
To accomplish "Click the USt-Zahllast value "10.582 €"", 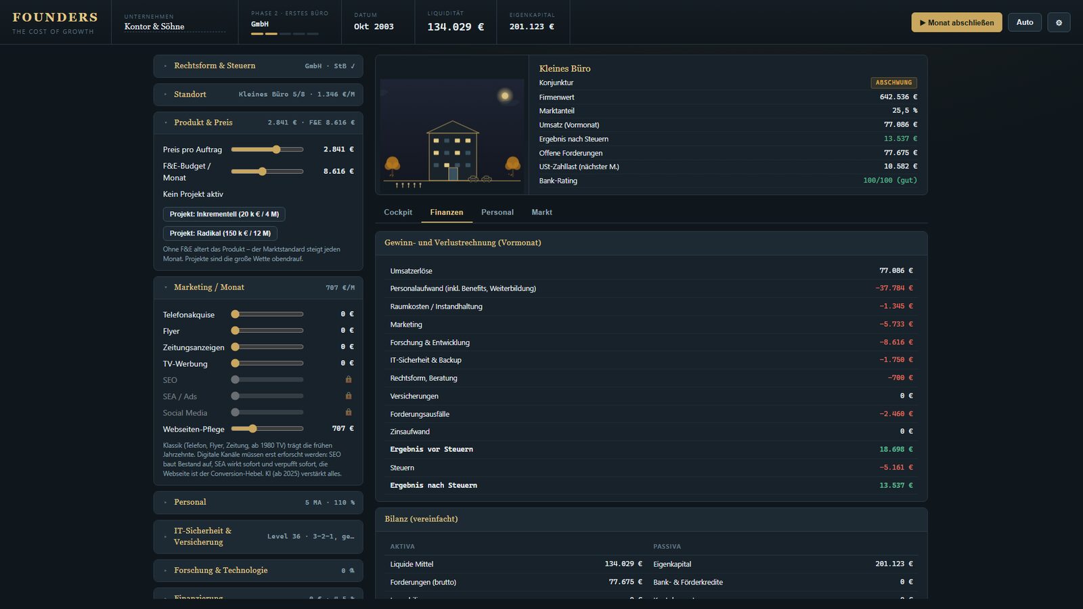I will pos(900,166).
